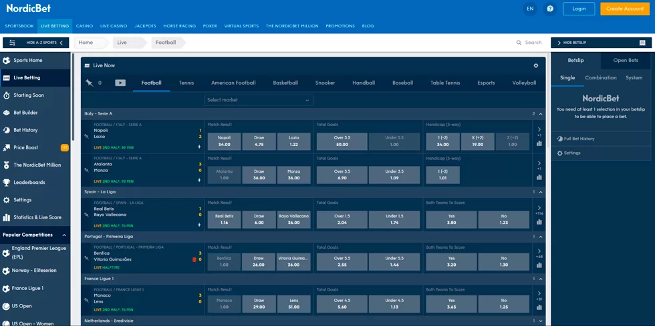The width and height of the screenshot is (655, 326).
Task: Open language selector EN
Action: (x=530, y=9)
